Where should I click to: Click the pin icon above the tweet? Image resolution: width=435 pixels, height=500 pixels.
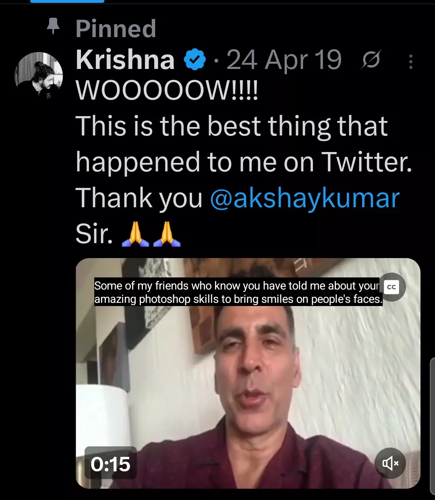[x=53, y=27]
